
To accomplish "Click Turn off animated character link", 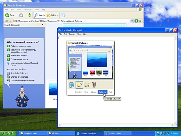I will 23,80.
